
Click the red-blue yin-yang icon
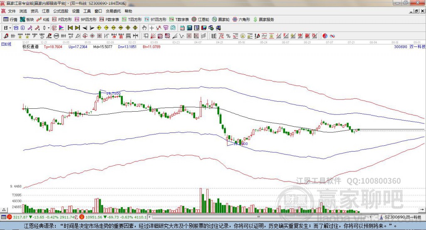point(325,36)
